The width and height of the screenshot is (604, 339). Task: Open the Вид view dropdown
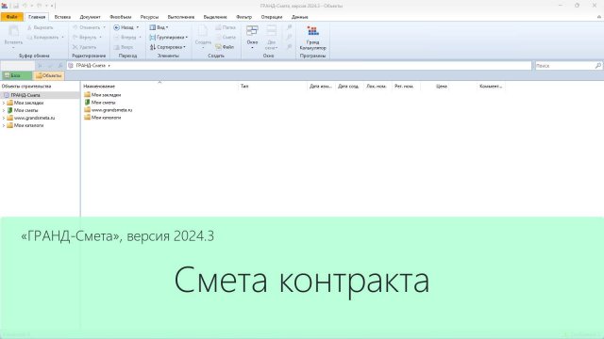[159, 27]
